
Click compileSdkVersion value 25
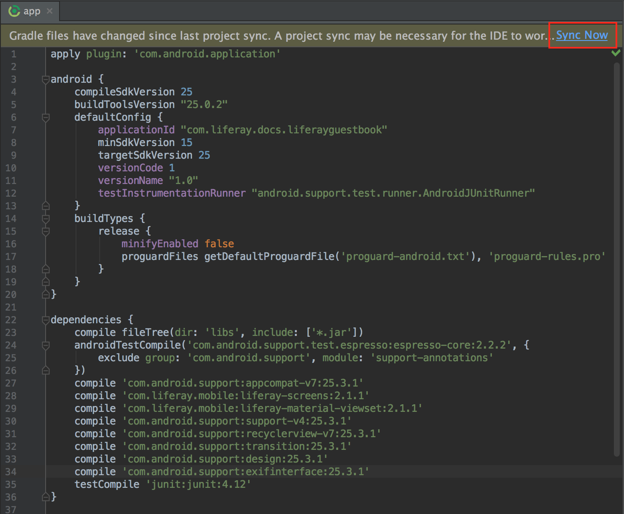pyautogui.click(x=186, y=92)
